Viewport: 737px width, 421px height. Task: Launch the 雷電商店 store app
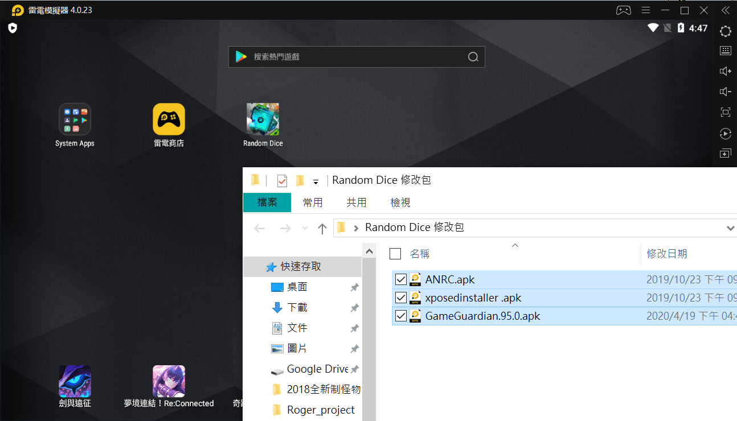pyautogui.click(x=169, y=119)
